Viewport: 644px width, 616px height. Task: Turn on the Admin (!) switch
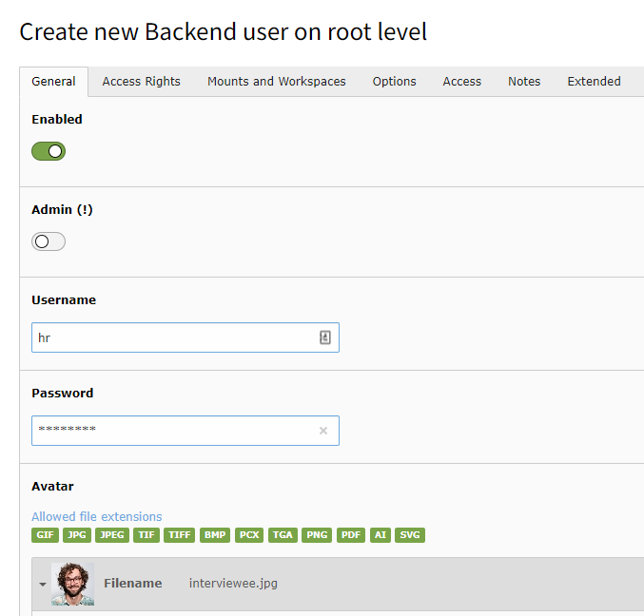click(49, 241)
